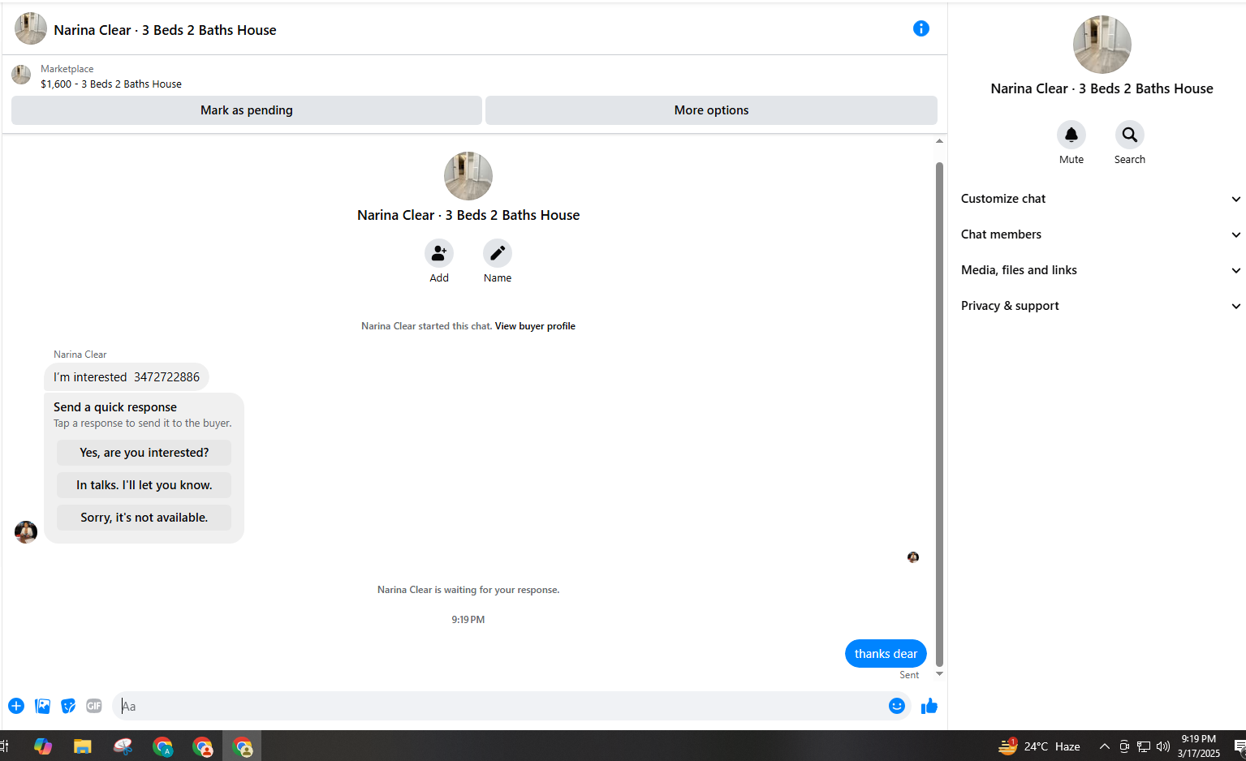This screenshot has width=1246, height=761.
Task: Click the "Sent" status under the last message
Action: (909, 675)
